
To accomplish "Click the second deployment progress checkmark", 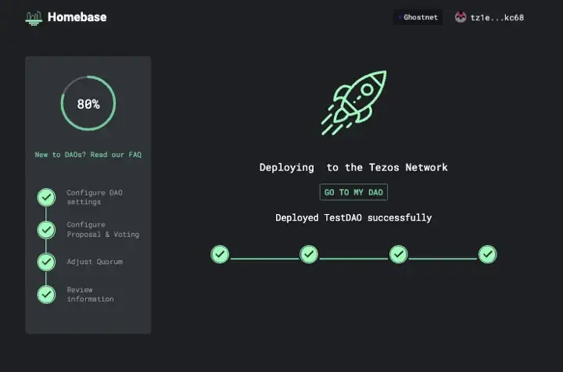I will point(309,254).
